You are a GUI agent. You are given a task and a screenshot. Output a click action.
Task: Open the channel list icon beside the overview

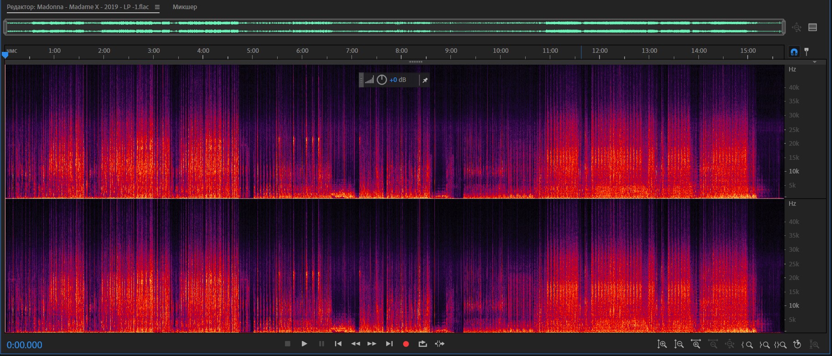coord(812,27)
